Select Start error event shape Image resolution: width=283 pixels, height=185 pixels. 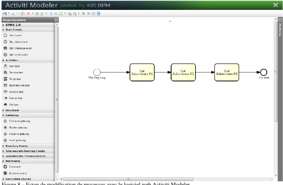(16, 55)
